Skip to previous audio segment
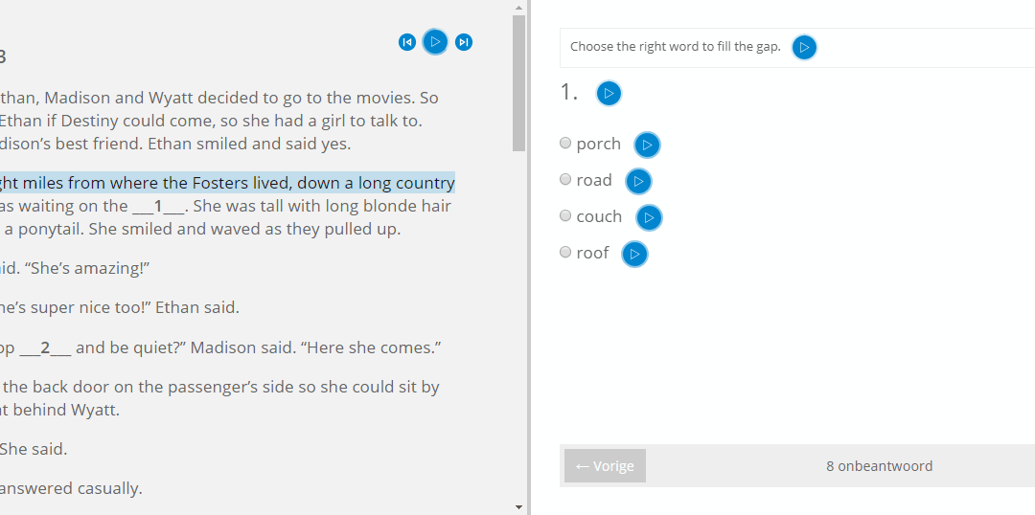 (x=407, y=42)
